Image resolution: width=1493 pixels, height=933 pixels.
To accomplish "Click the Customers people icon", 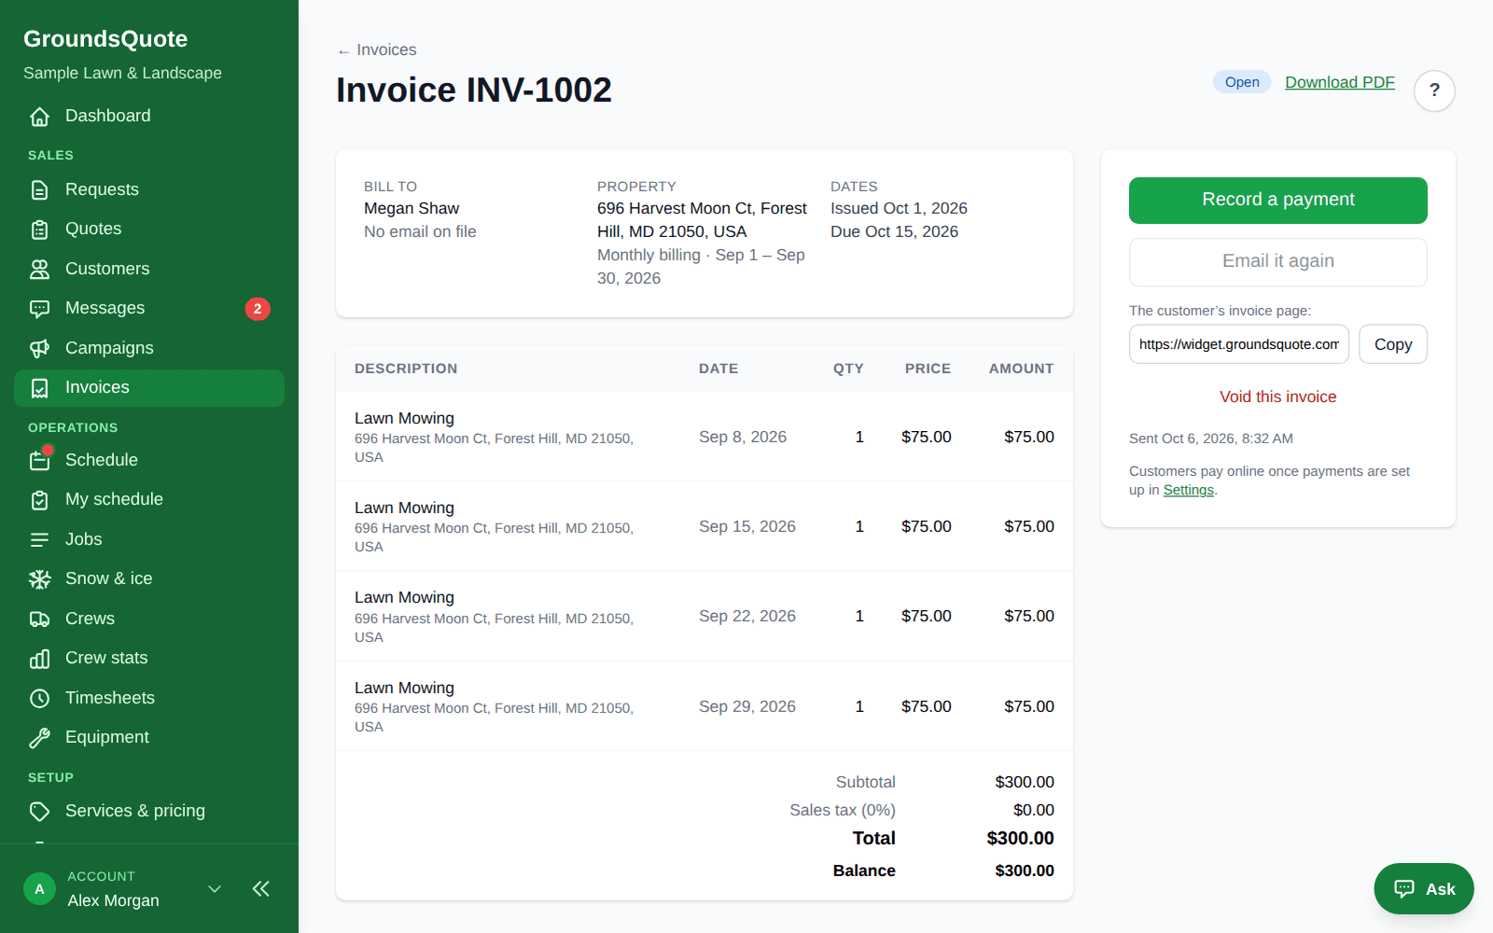I will click(39, 270).
